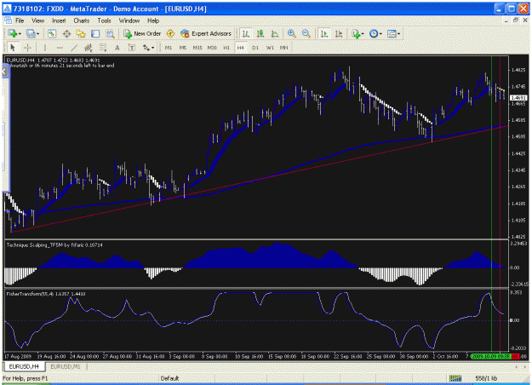Switch timeframe to M1
The height and width of the screenshot is (385, 532).
click(x=169, y=48)
